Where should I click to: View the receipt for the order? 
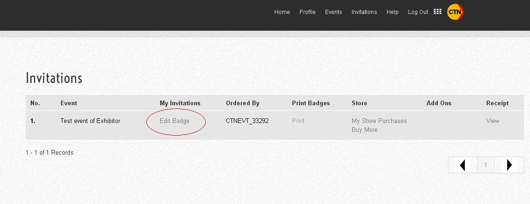point(493,121)
